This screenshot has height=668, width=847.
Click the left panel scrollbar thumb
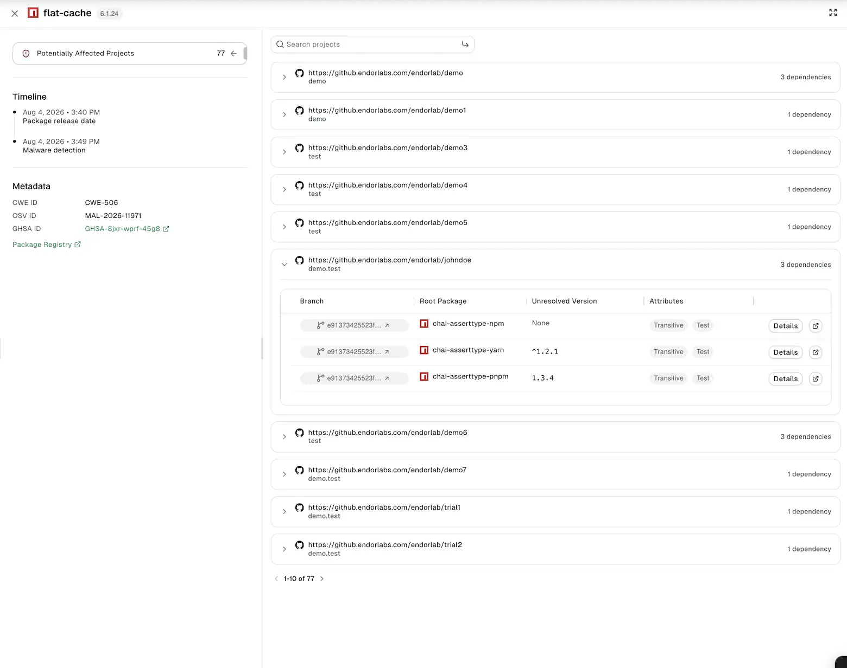(x=245, y=53)
